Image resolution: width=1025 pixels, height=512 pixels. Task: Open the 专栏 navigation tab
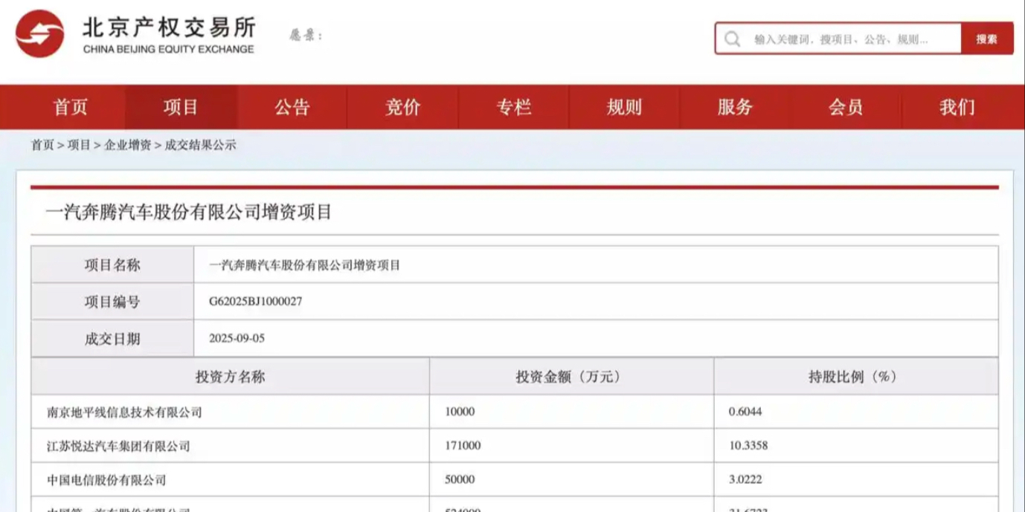pyautogui.click(x=514, y=107)
